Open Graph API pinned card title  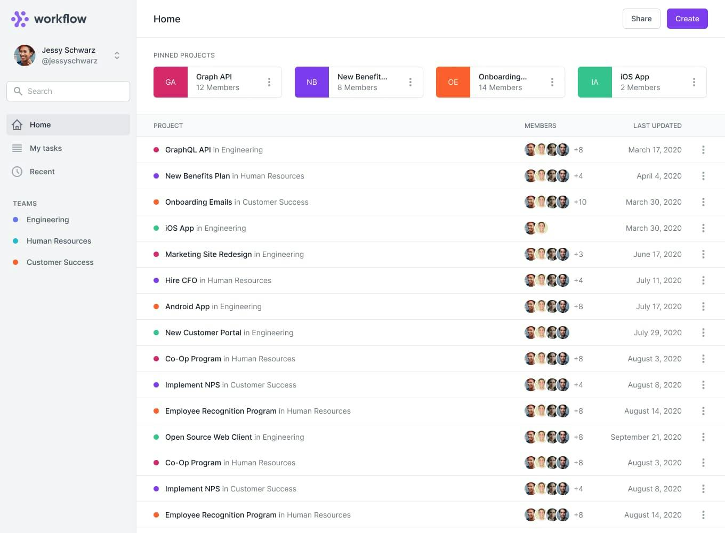214,77
